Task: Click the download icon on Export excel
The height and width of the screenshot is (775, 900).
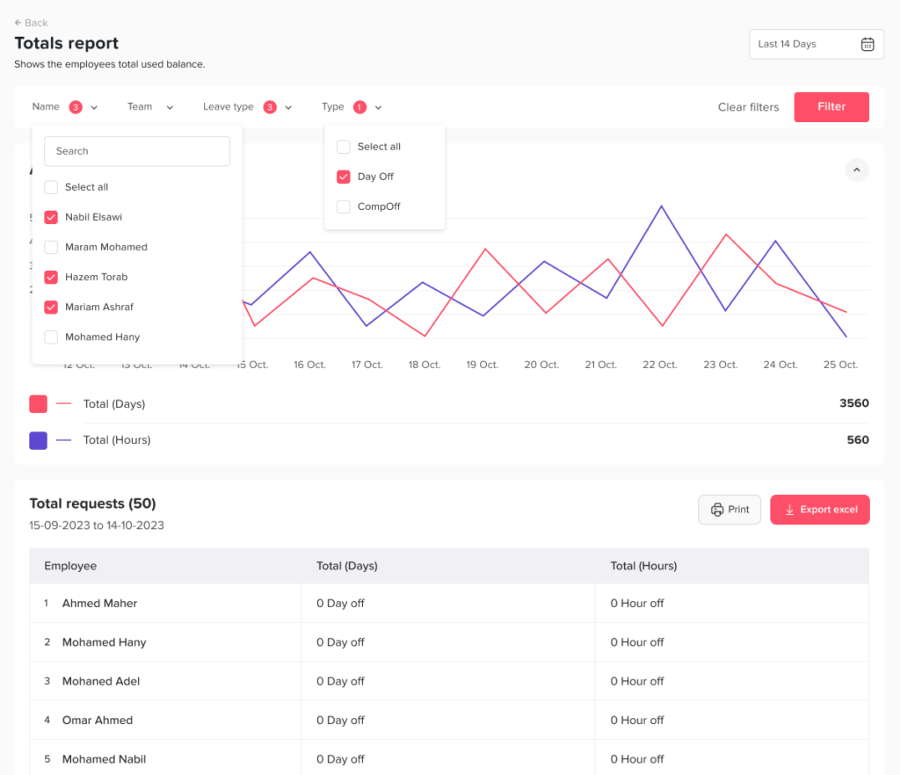Action: coord(789,510)
